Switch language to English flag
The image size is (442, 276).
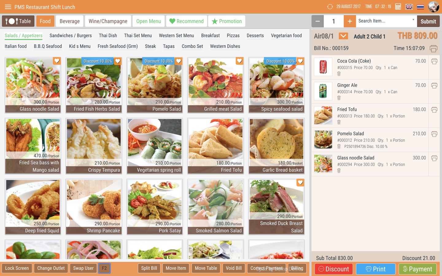pos(409,7)
